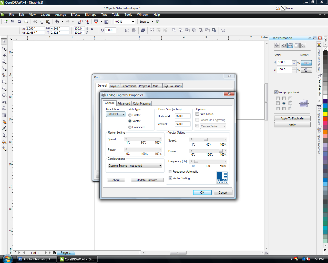Click the Open file icon
Image resolution: width=328 pixels, height=263 pixels.
12,22
